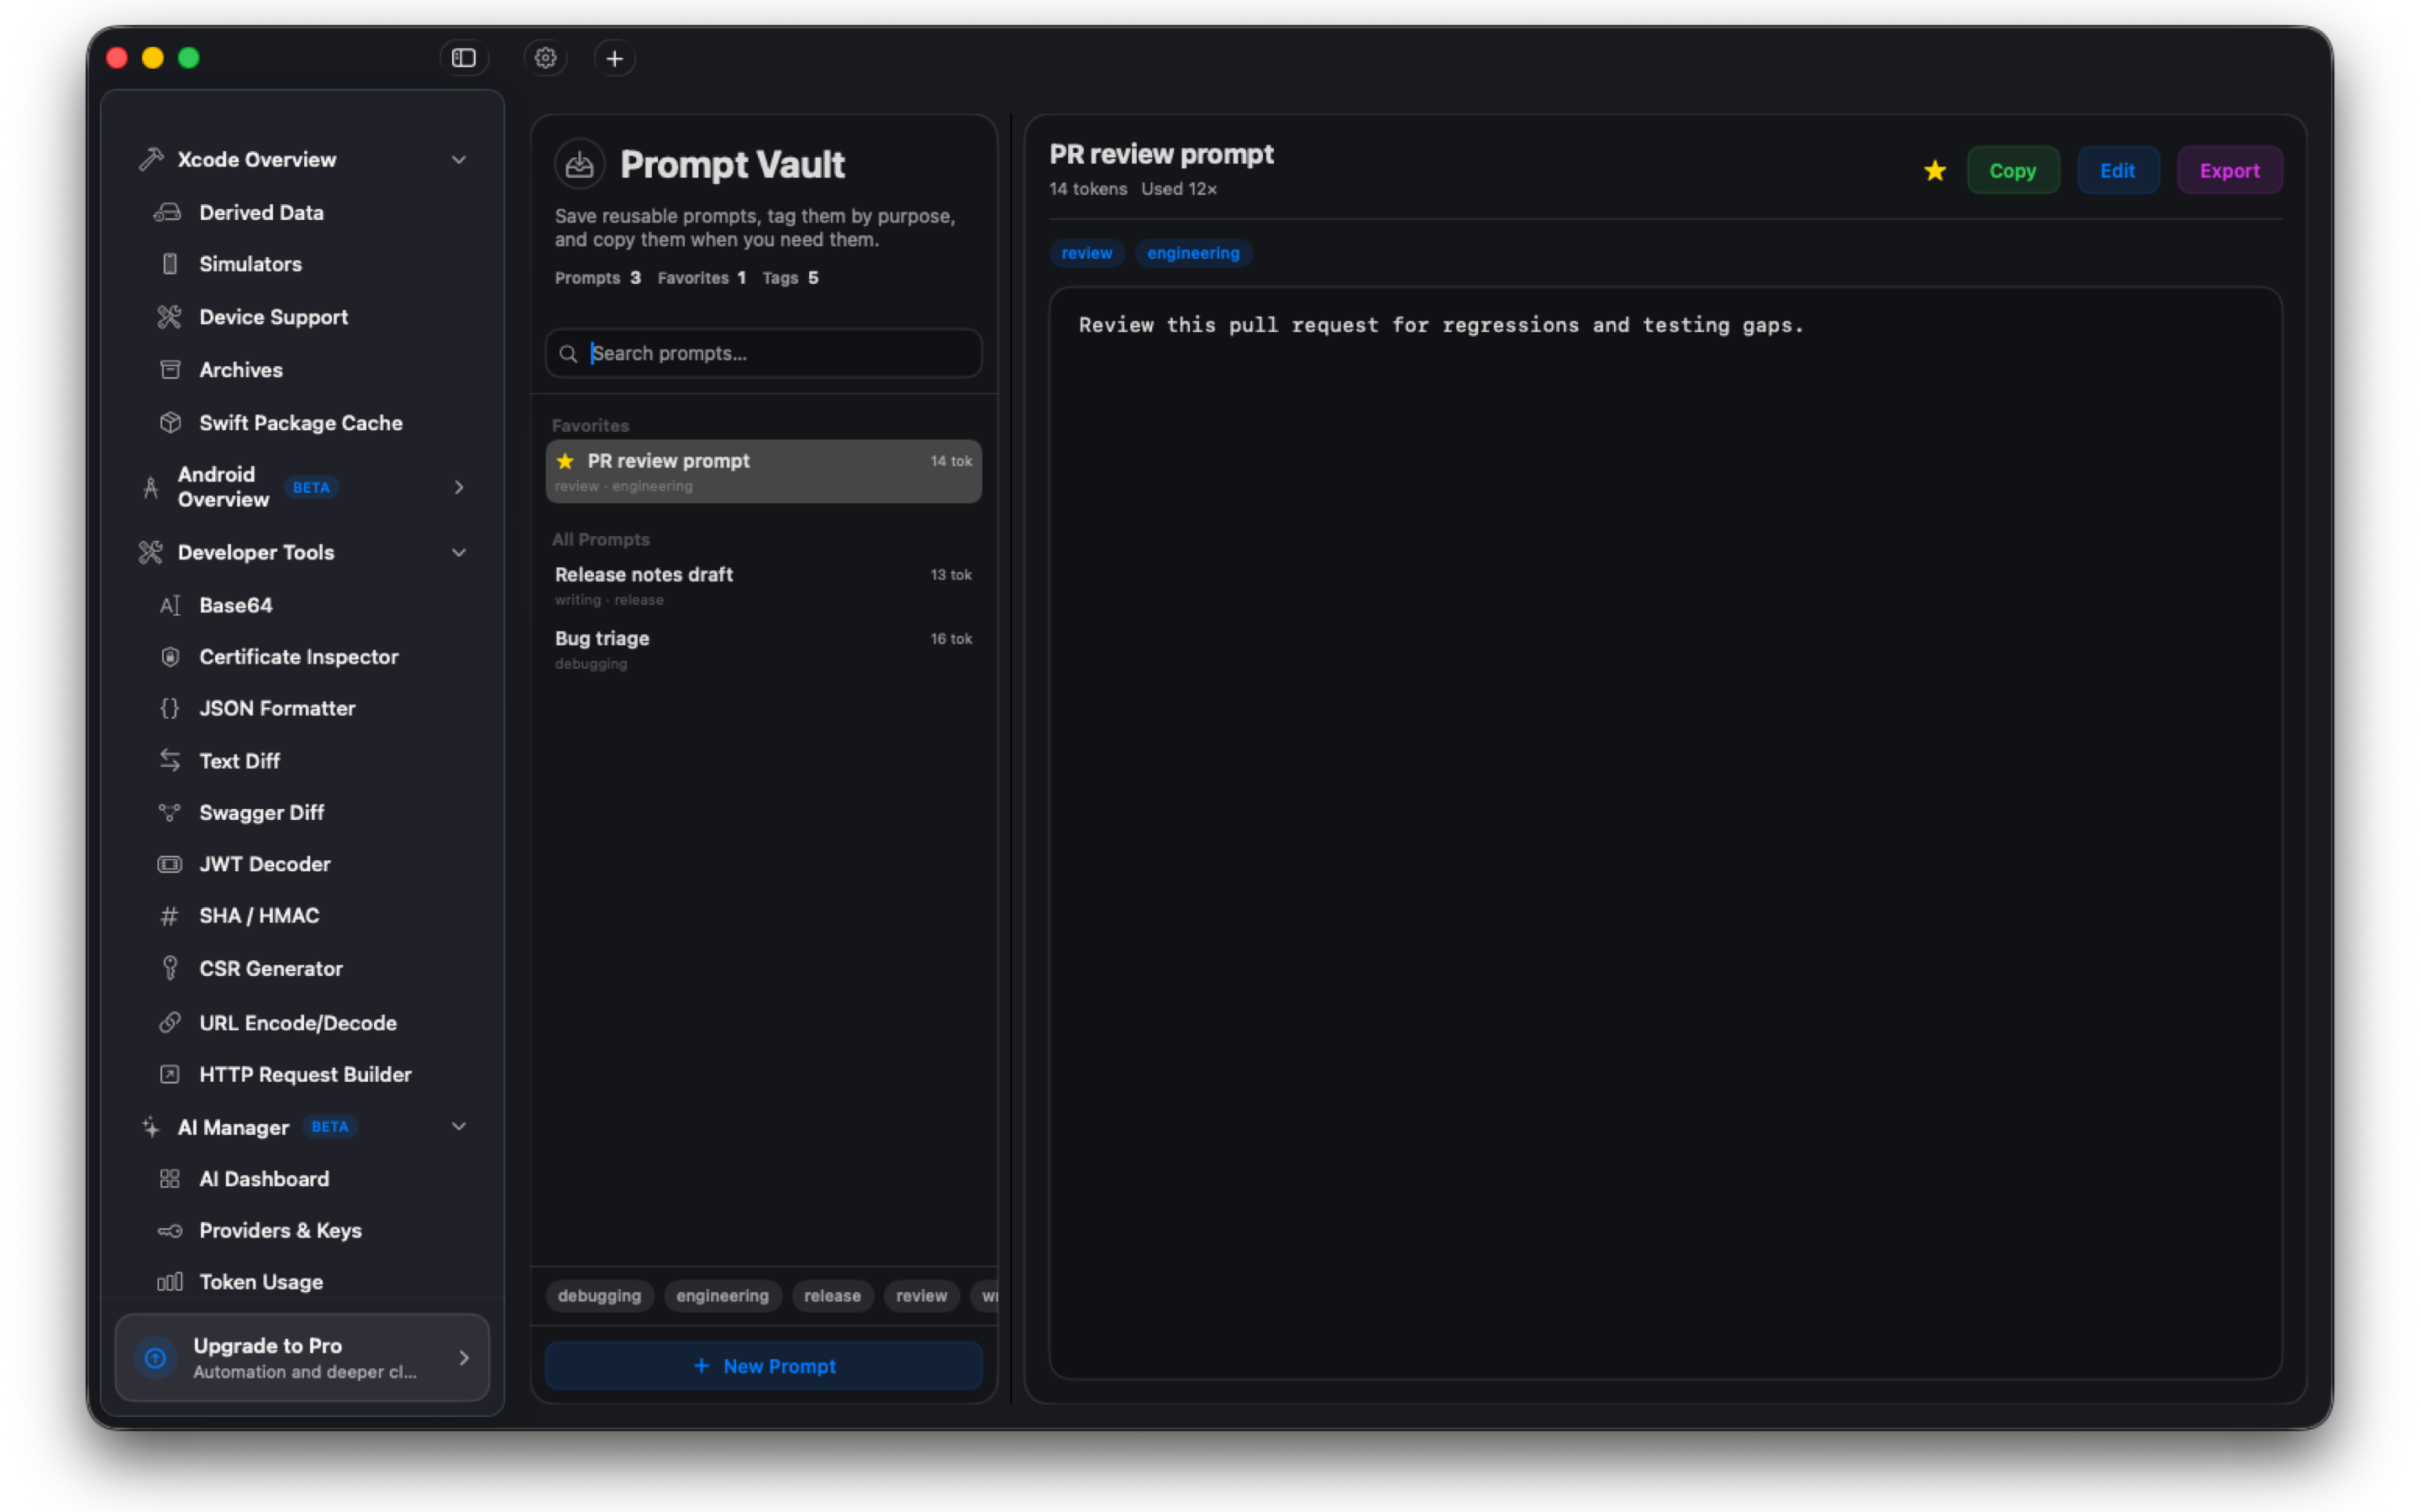The width and height of the screenshot is (2420, 1512).
Task: Click the BETA badge next to AI Manager
Action: (330, 1126)
